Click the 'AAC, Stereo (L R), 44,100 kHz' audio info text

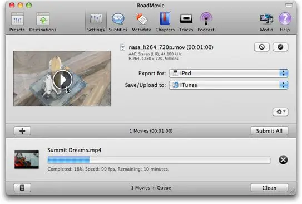coord(155,54)
